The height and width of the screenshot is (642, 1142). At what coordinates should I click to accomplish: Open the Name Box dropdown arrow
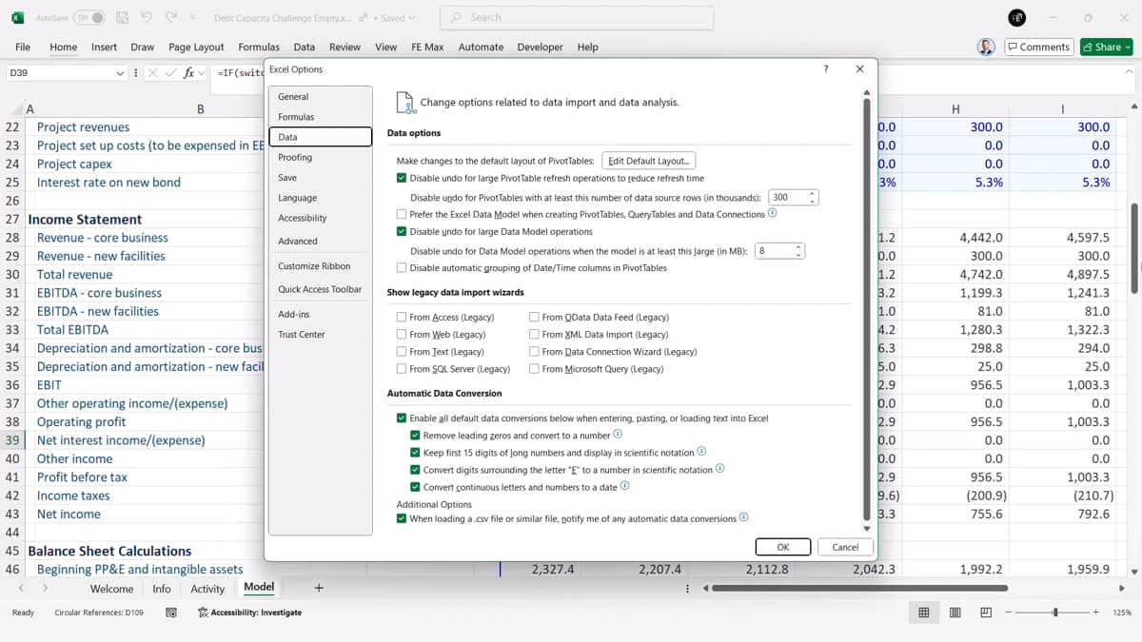point(120,72)
